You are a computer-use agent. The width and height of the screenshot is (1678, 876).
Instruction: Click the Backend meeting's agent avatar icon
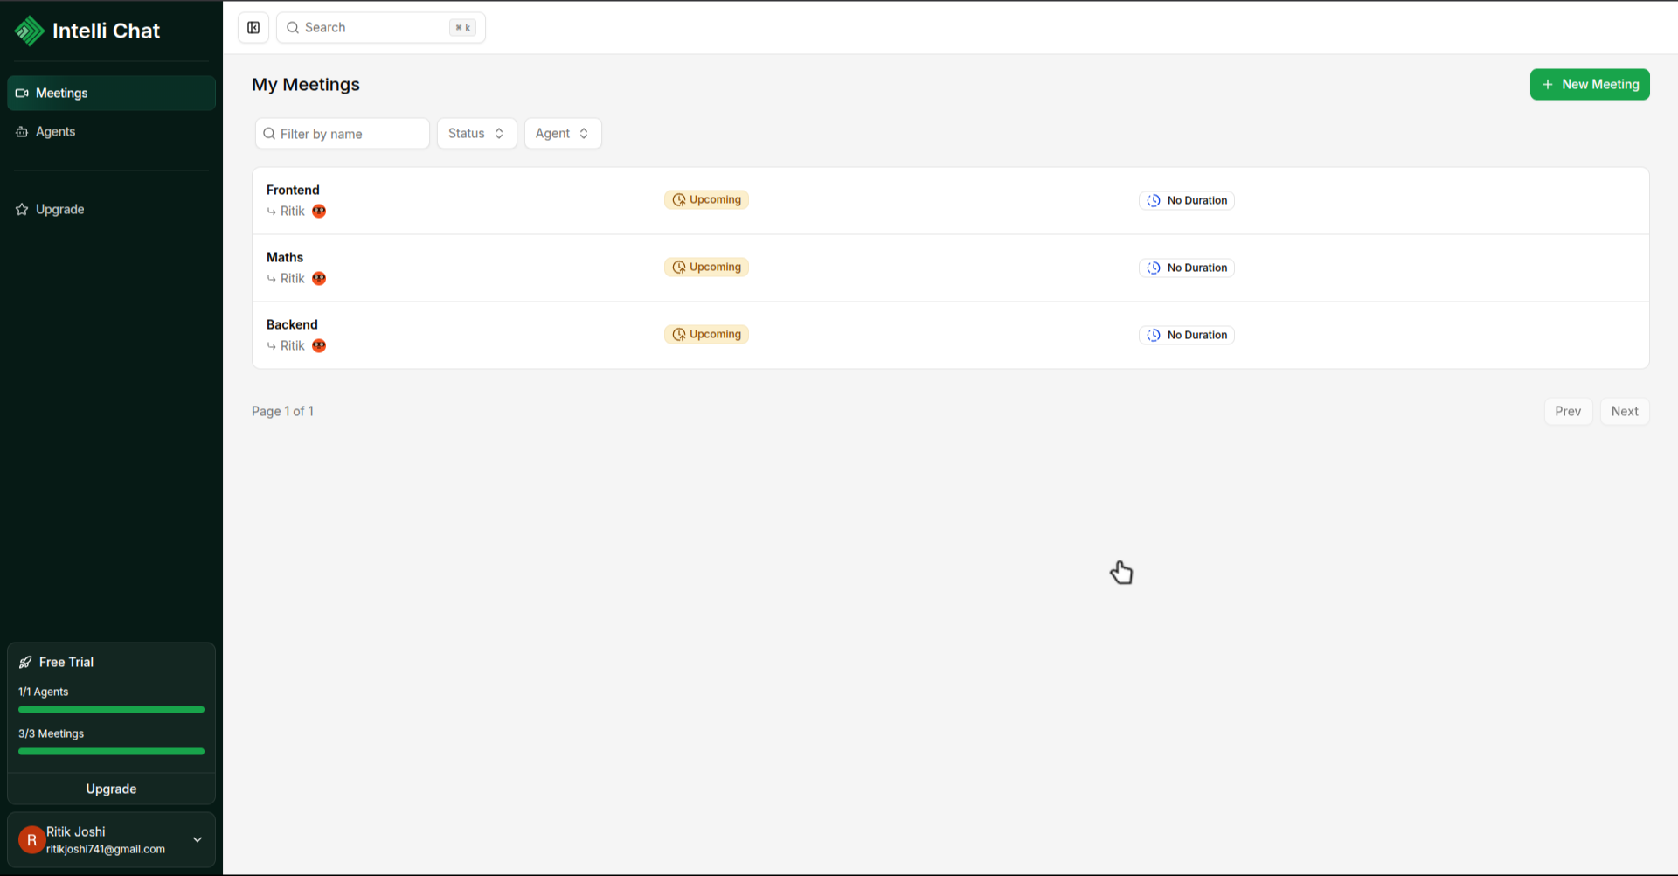(319, 346)
